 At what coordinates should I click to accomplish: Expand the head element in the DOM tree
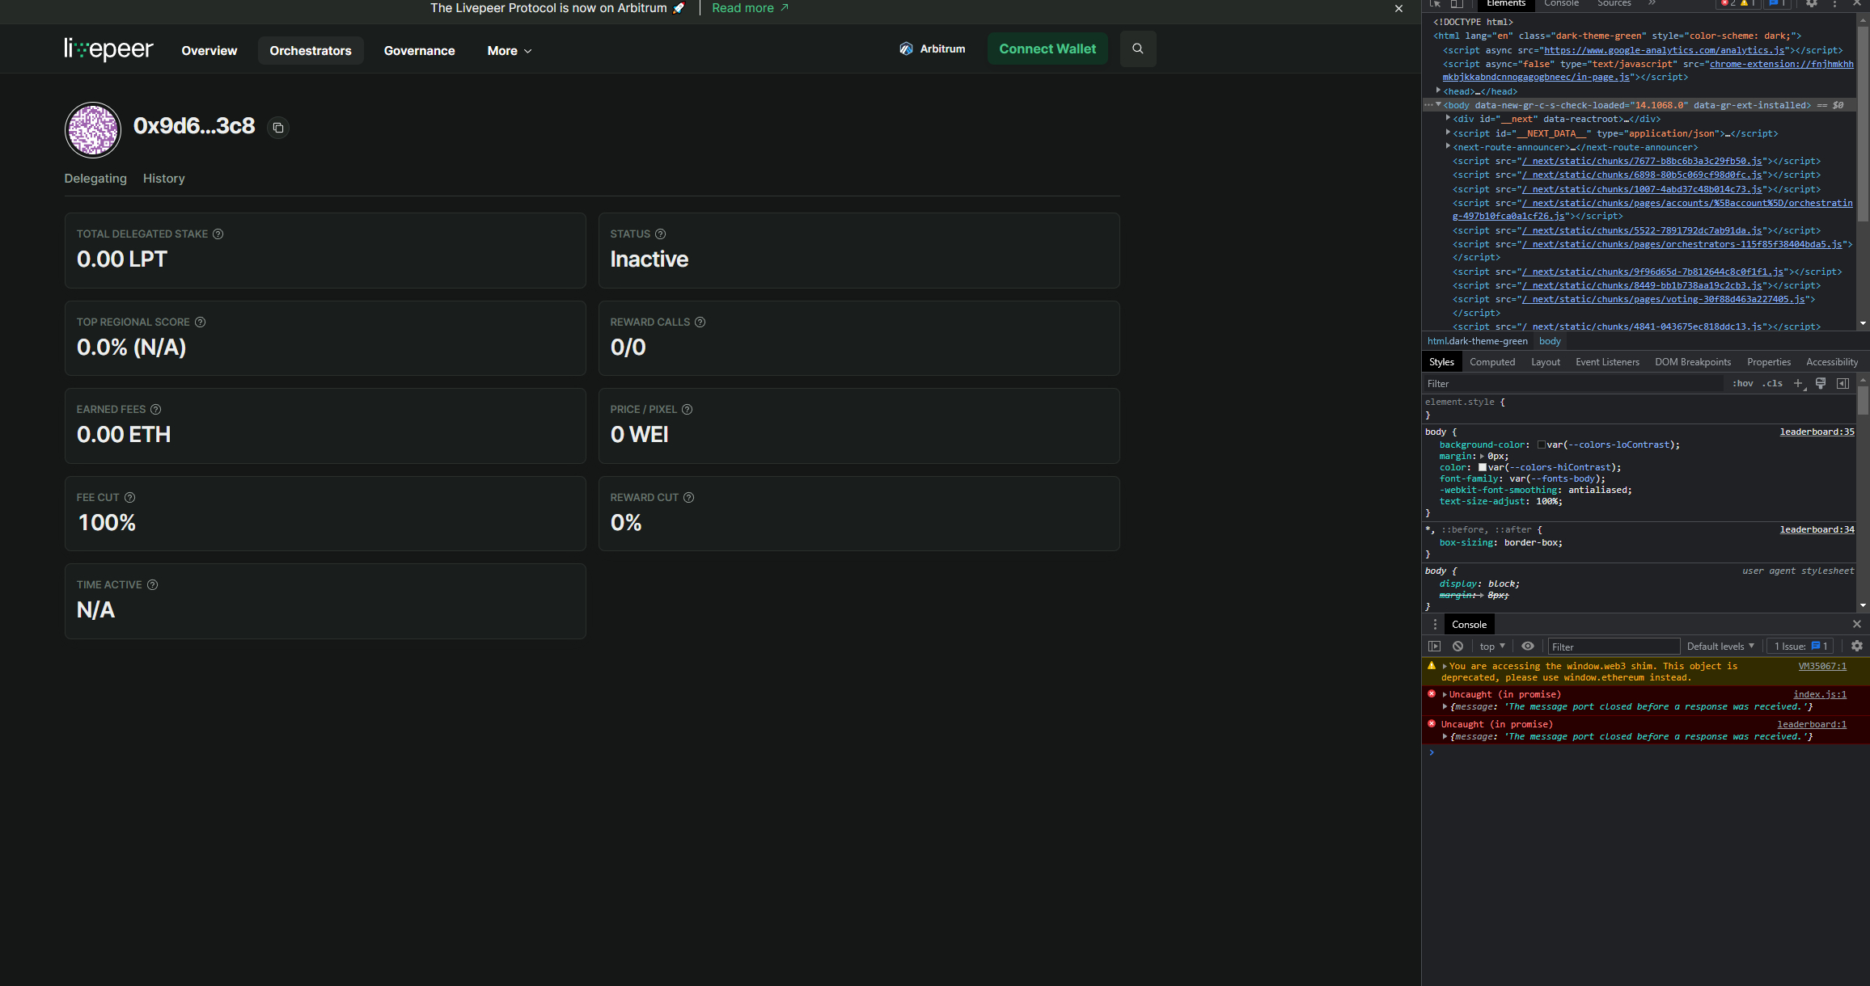[1439, 91]
